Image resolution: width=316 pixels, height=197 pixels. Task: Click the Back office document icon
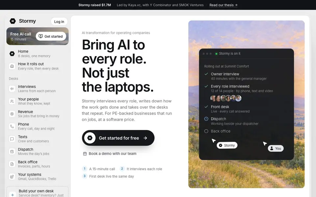pyautogui.click(x=12, y=164)
